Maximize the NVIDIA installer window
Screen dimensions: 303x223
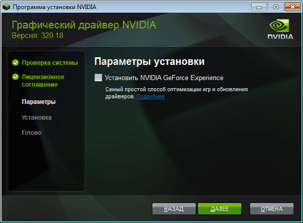click(x=276, y=7)
